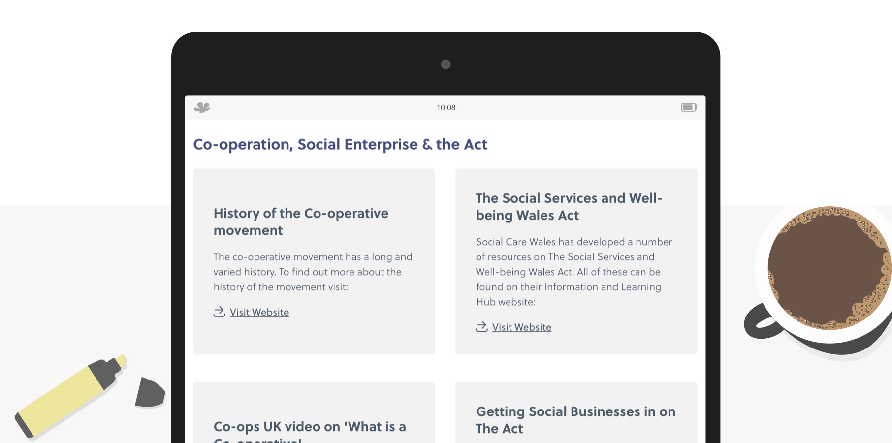
Task: Click the battery icon in status bar
Action: pyautogui.click(x=689, y=107)
